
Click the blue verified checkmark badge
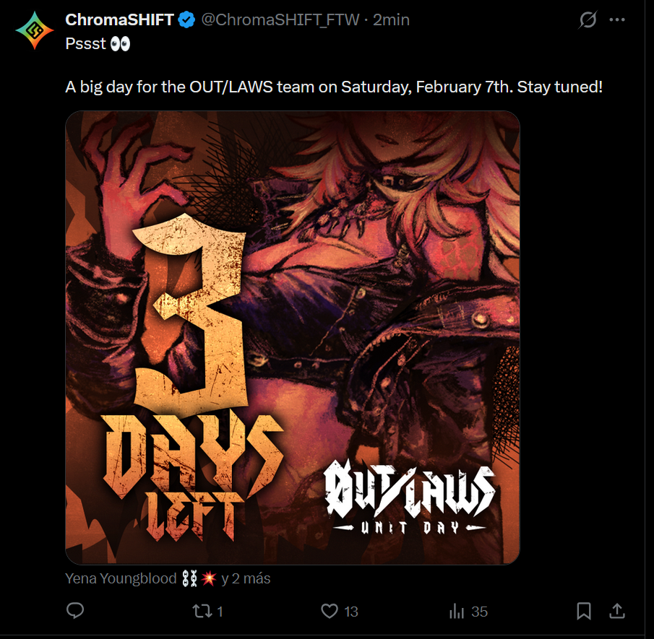tap(186, 19)
